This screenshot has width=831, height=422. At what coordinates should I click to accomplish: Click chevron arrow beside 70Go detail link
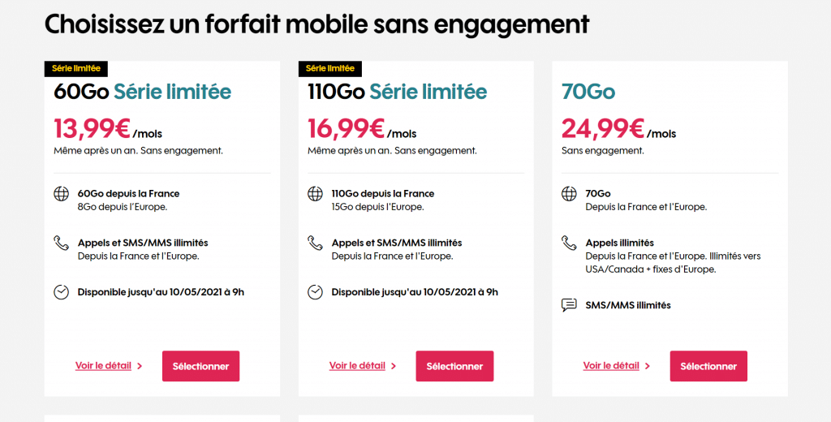pyautogui.click(x=648, y=366)
